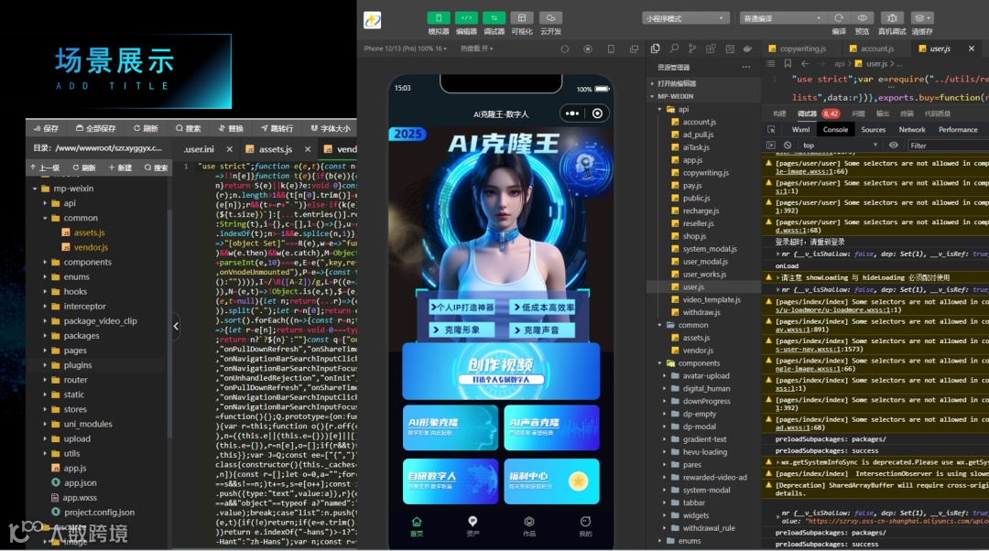Image resolution: width=989 pixels, height=551 pixels.
Task: Select user_works.js in DevTools explorer
Action: click(x=704, y=275)
